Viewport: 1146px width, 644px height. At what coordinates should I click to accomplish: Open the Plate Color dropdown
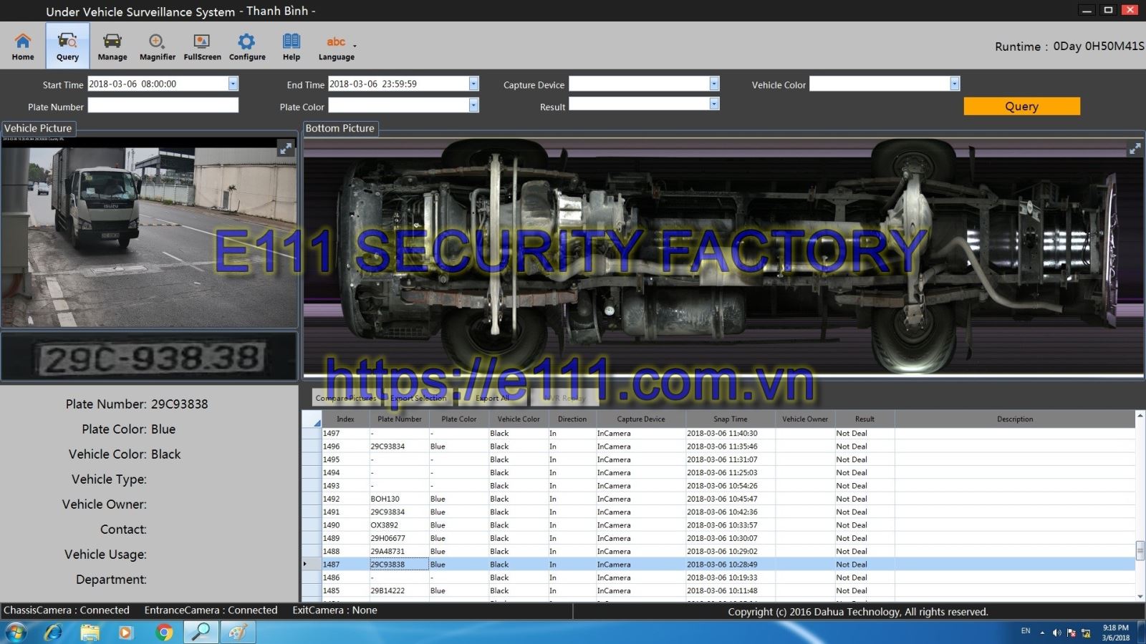(473, 106)
